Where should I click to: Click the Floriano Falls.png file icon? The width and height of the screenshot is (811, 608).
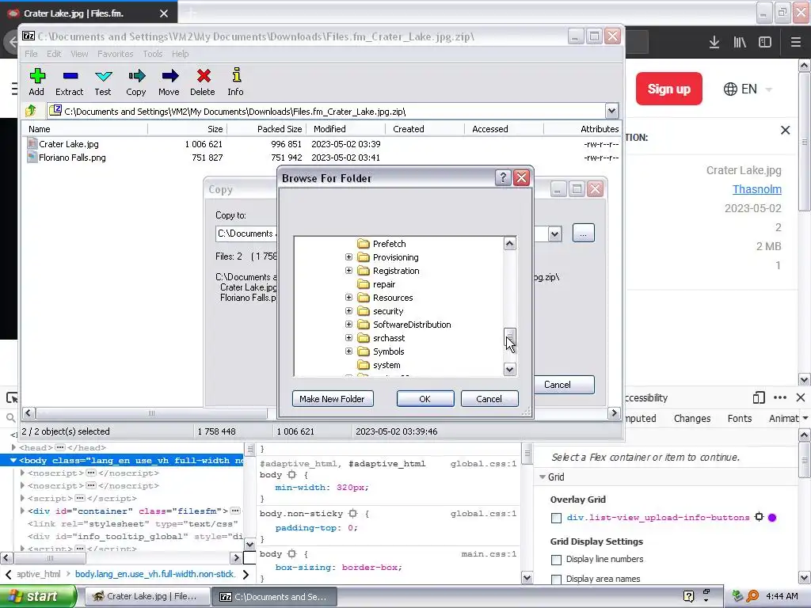pos(32,158)
